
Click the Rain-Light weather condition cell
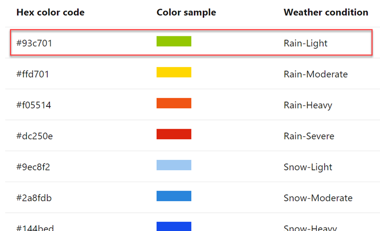[306, 43]
